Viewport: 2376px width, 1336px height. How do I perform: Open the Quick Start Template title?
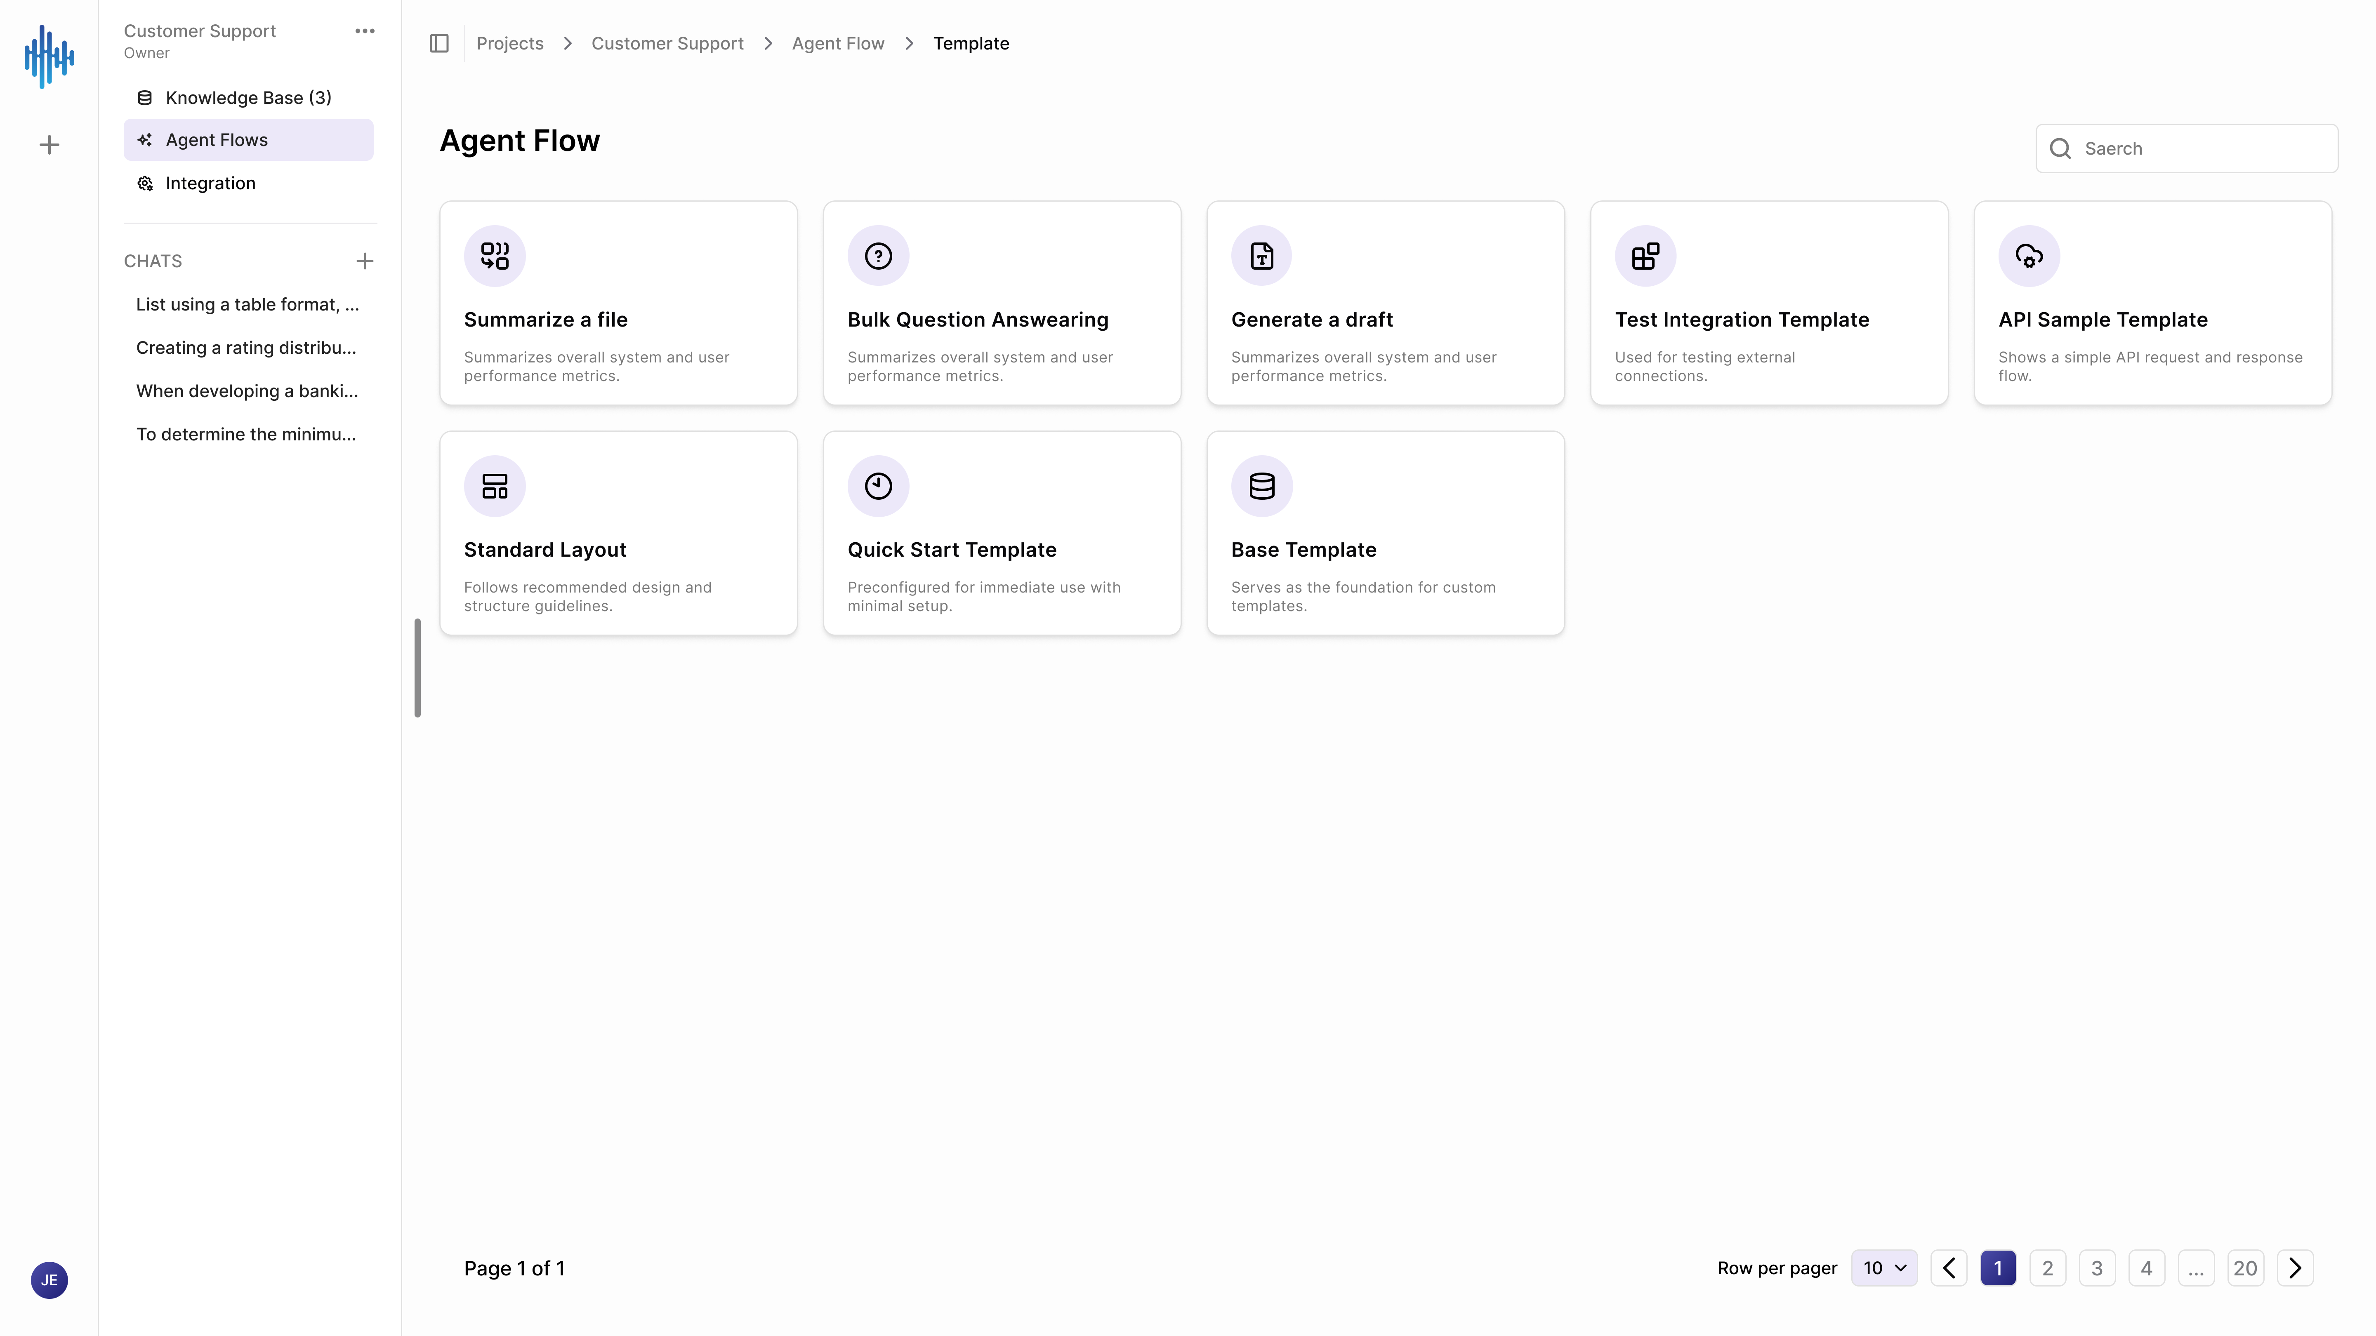[x=952, y=550]
